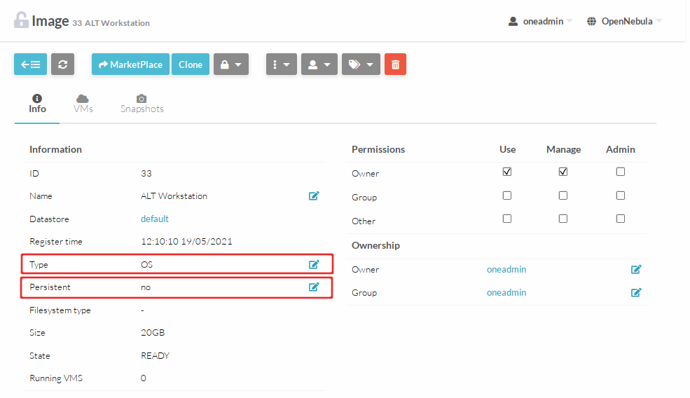Viewport: 690px width, 398px height.
Task: Click the Permissions heading
Action: tap(378, 149)
